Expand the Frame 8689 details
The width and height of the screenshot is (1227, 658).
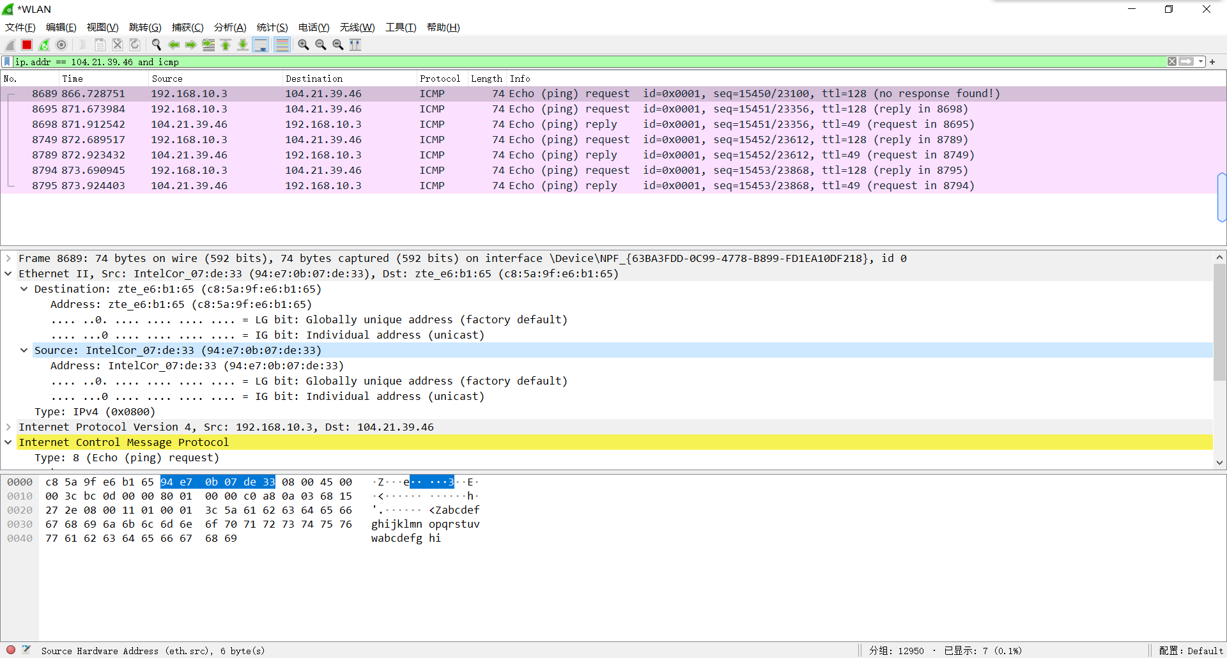[8, 258]
